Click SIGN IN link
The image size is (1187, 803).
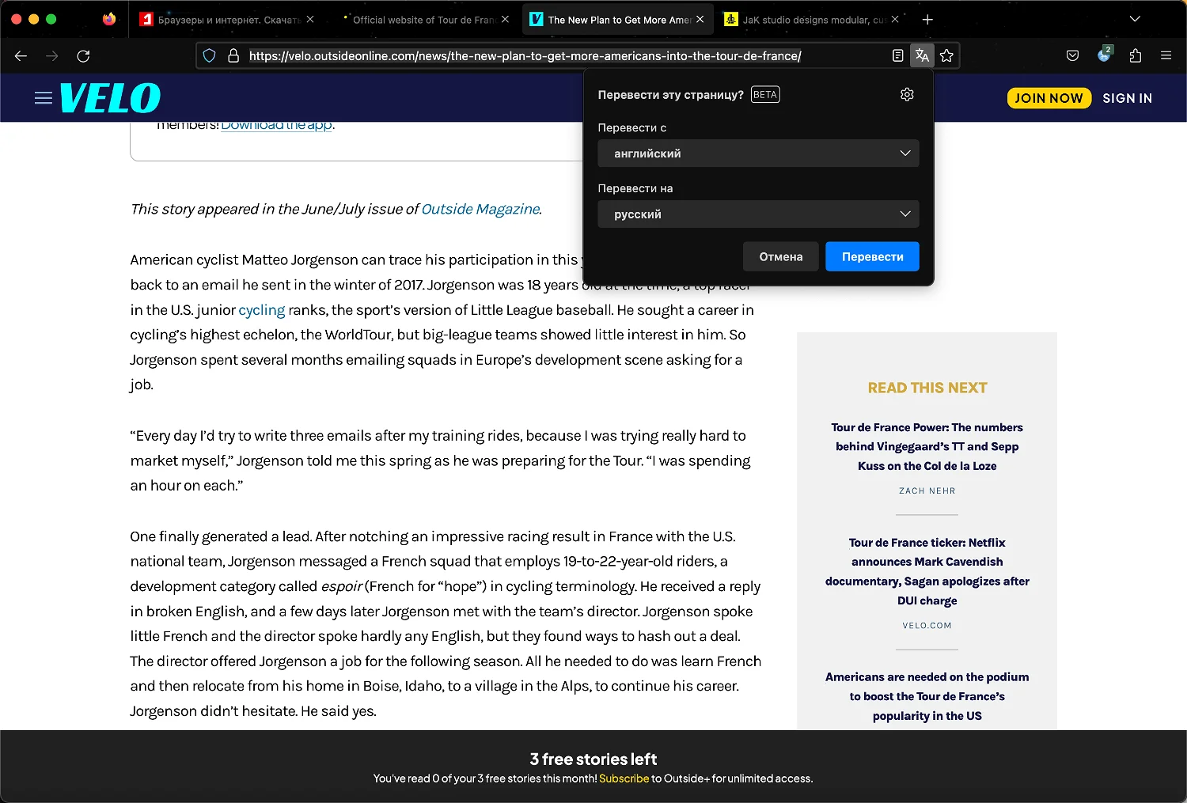(x=1127, y=98)
